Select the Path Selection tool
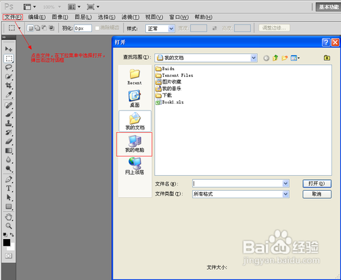Screen dimensions: 341x280 pyautogui.click(x=9, y=198)
